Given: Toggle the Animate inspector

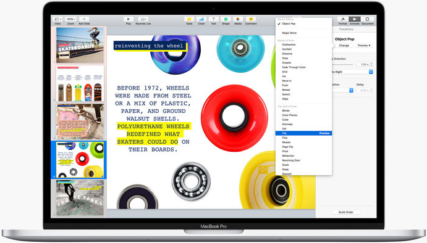Looking at the screenshot, I should point(355,19).
